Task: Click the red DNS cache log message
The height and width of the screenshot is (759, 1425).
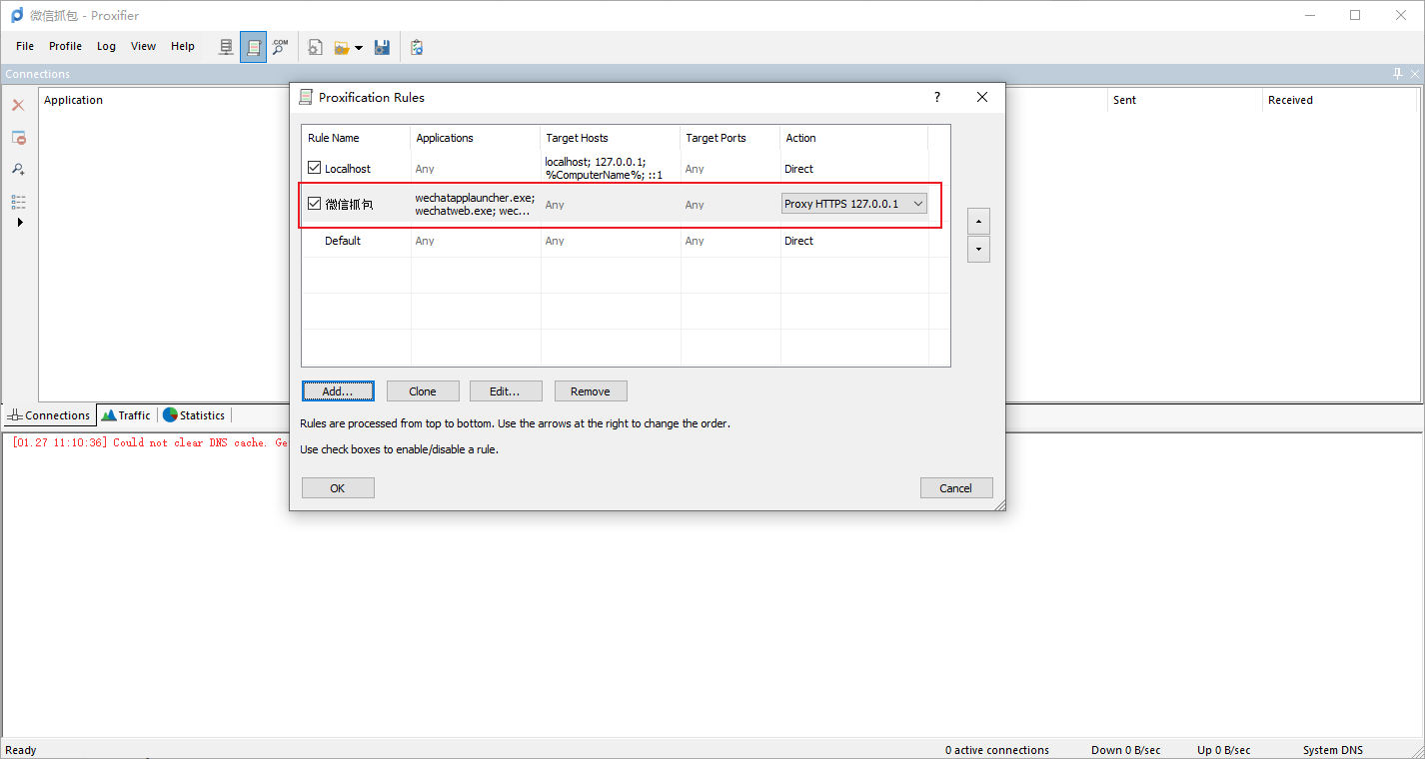Action: click(150, 442)
